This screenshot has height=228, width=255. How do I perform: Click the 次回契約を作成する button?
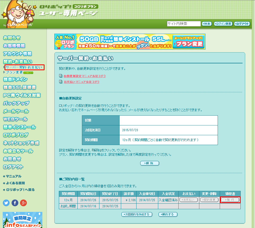(x=137, y=214)
